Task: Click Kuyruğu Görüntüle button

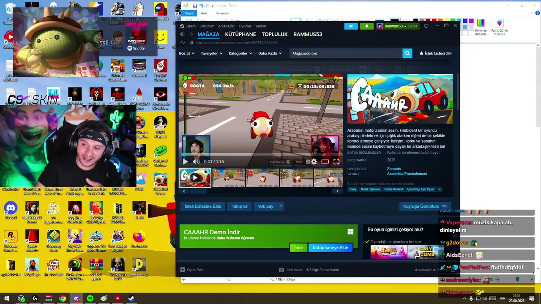Action: (x=425, y=206)
